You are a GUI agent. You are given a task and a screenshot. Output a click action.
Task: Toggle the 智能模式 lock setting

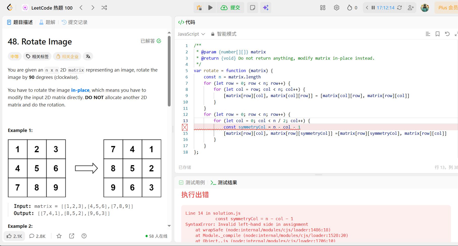[224, 34]
